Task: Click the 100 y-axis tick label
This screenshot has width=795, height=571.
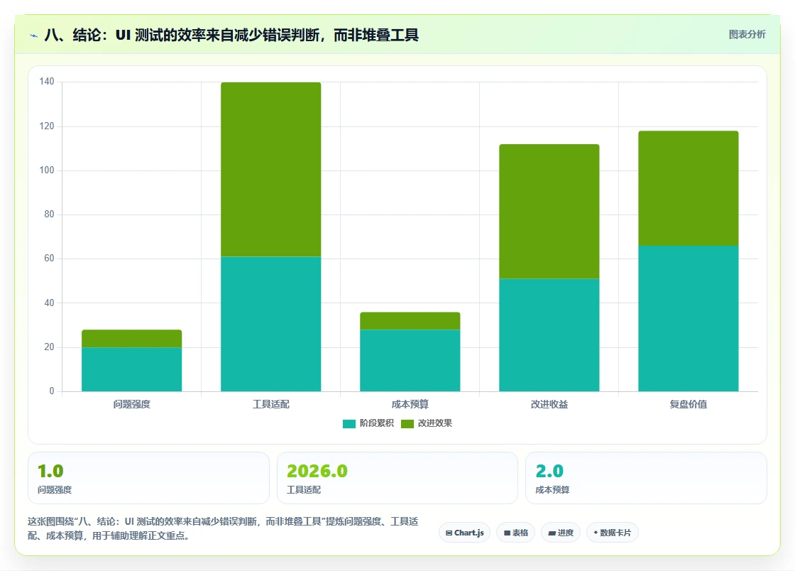Action: (47, 170)
